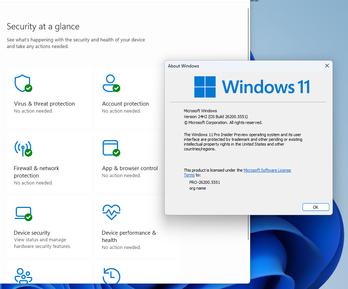
Task: Click 'No action needed.' under Virus & threat protection
Action: coord(33,111)
